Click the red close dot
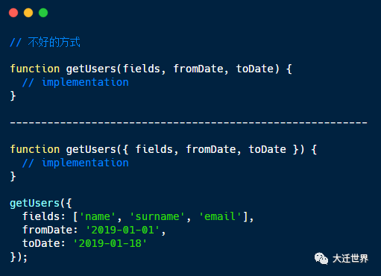381x276 pixels. click(x=13, y=13)
